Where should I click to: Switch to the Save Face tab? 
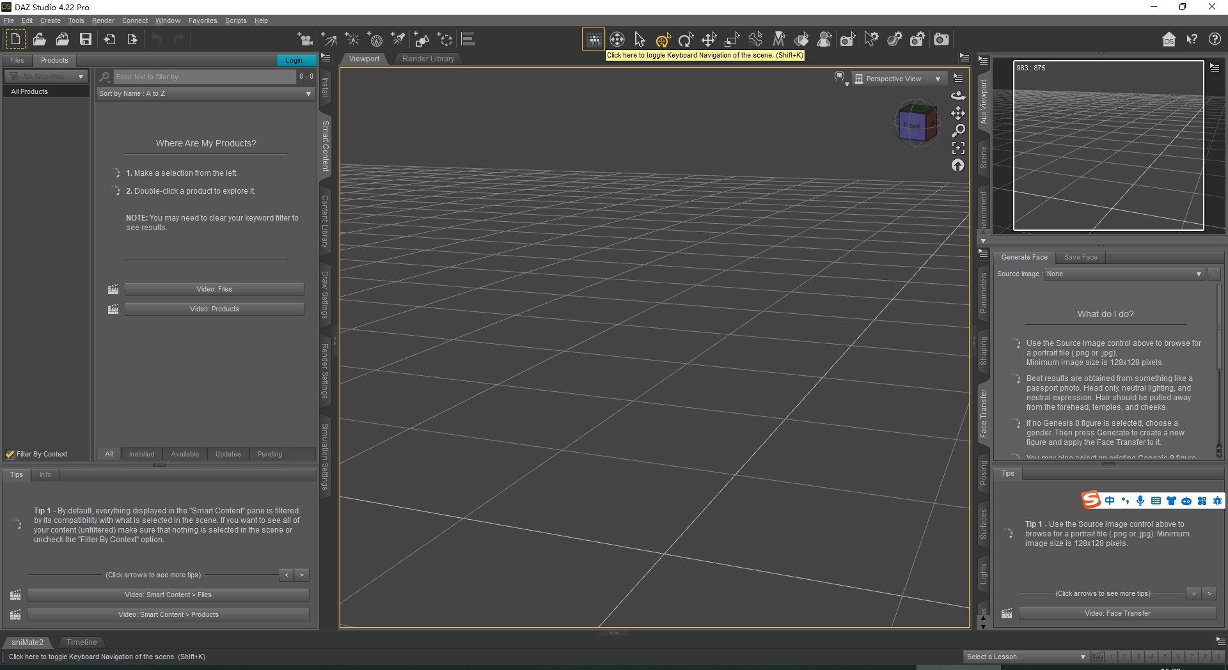tap(1080, 257)
